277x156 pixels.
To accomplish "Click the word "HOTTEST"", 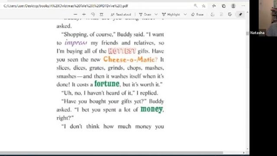I will tap(122, 51).
